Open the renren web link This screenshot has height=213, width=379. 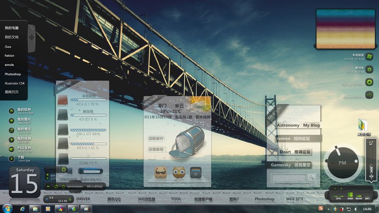pyautogui.click(x=283, y=138)
